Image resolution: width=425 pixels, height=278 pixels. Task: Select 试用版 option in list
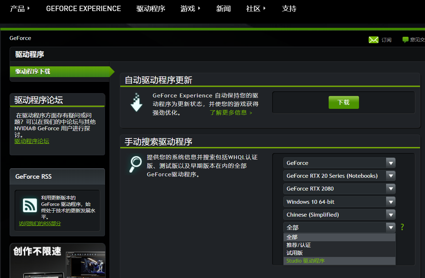tap(339, 253)
